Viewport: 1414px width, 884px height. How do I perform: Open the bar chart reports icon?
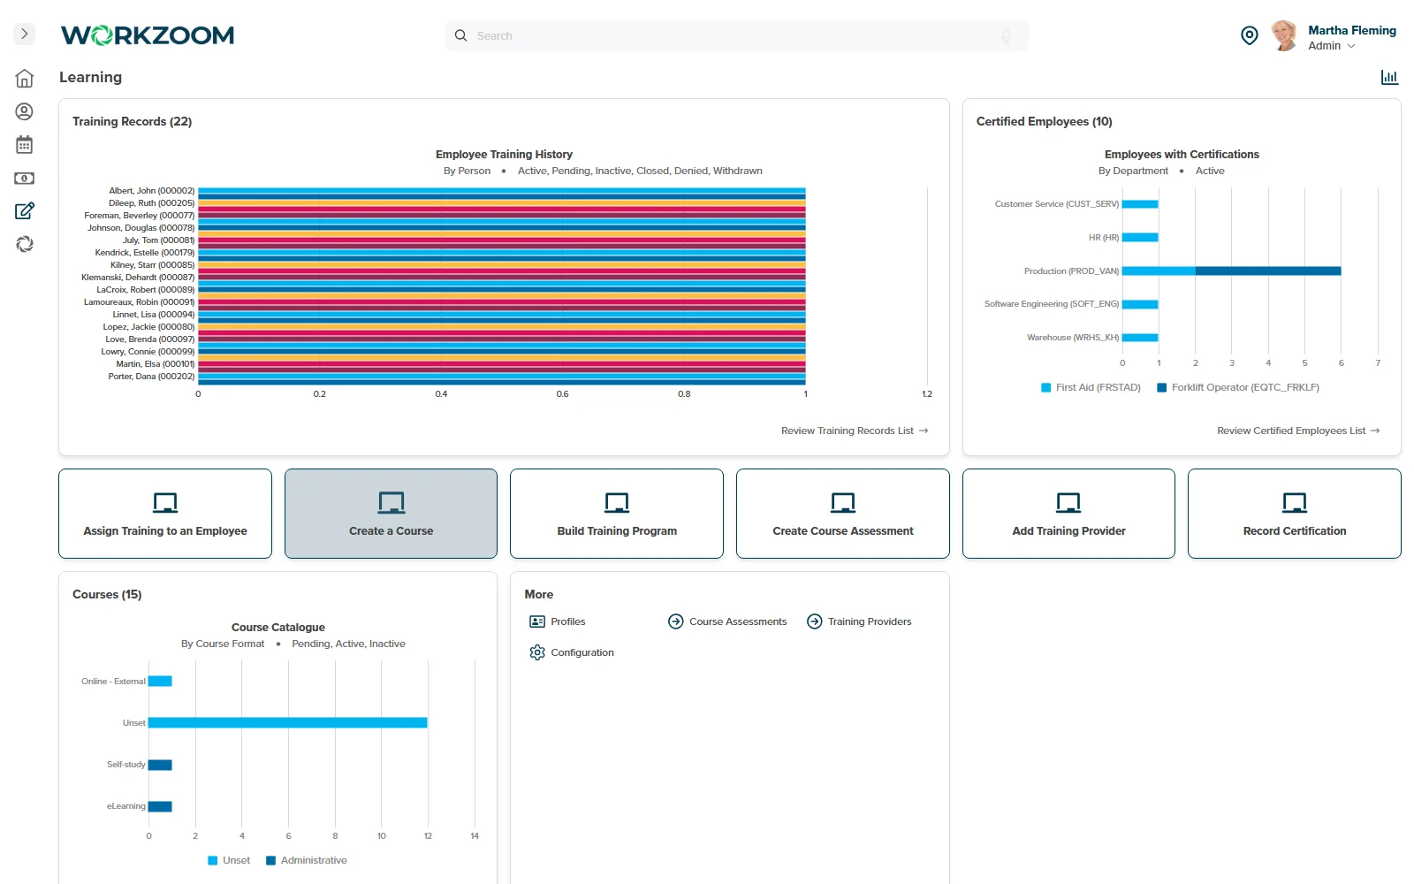pos(1390,78)
